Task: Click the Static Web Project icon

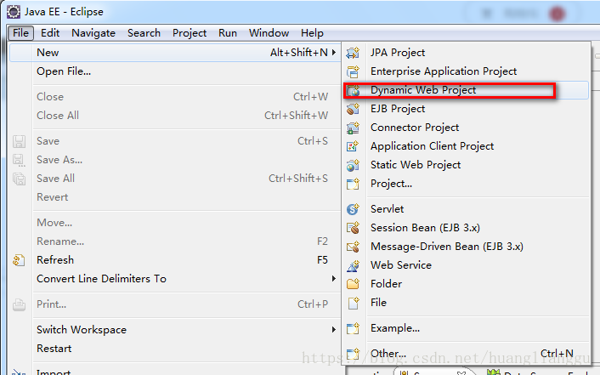Action: coord(353,165)
